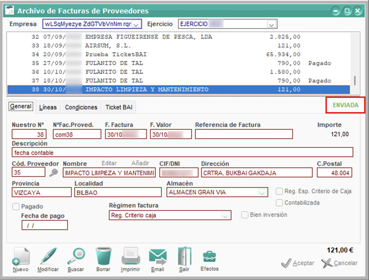Expand the Empresa dropdown

136,24
